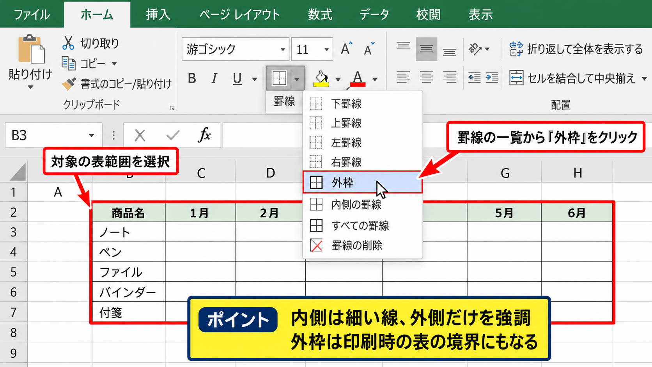652x367 pixels.
Task: Click the borders (罫線) grid icon button
Action: tap(279, 78)
